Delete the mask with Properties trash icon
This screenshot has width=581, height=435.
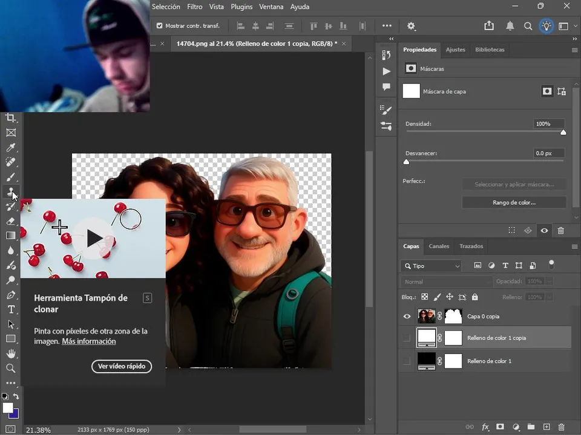(560, 230)
